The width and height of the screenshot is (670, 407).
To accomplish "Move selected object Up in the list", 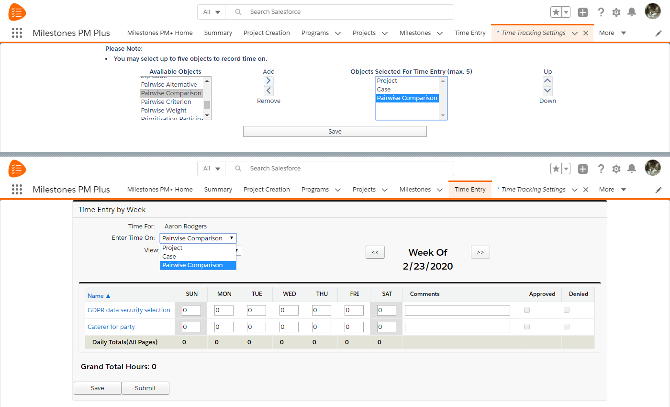I will (547, 80).
